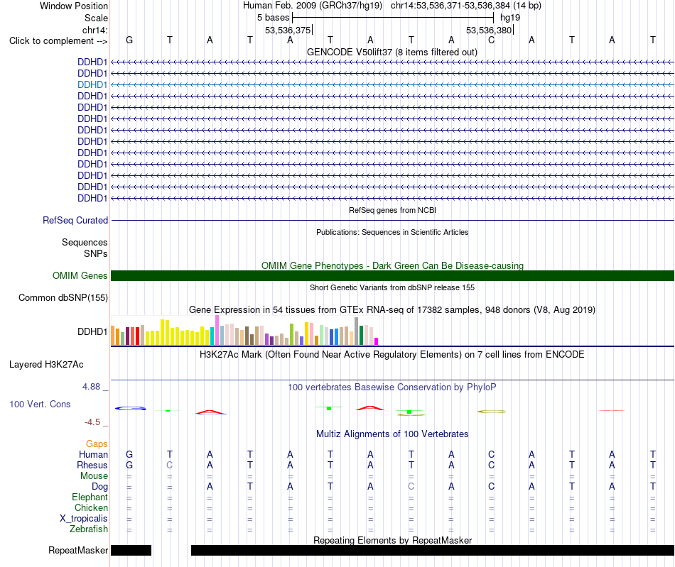Click the olive PhyloP mark under the C base
675x567 pixels.
click(492, 412)
